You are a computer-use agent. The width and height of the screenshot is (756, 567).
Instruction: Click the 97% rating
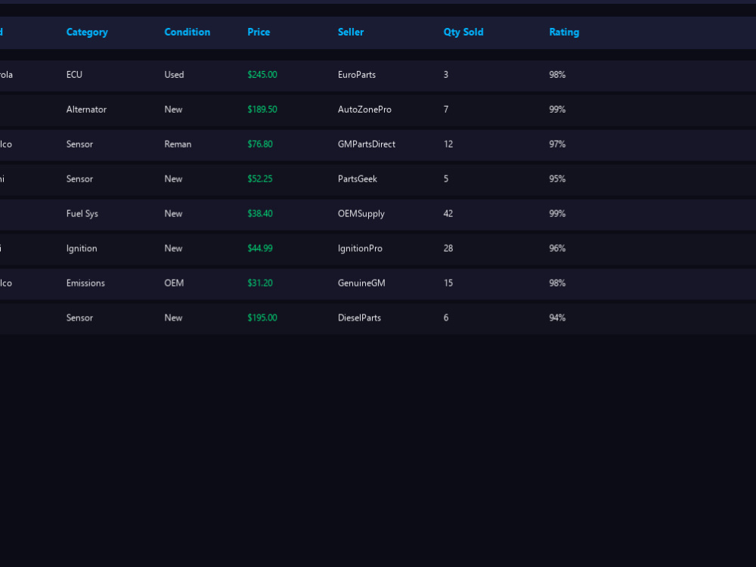click(x=557, y=144)
